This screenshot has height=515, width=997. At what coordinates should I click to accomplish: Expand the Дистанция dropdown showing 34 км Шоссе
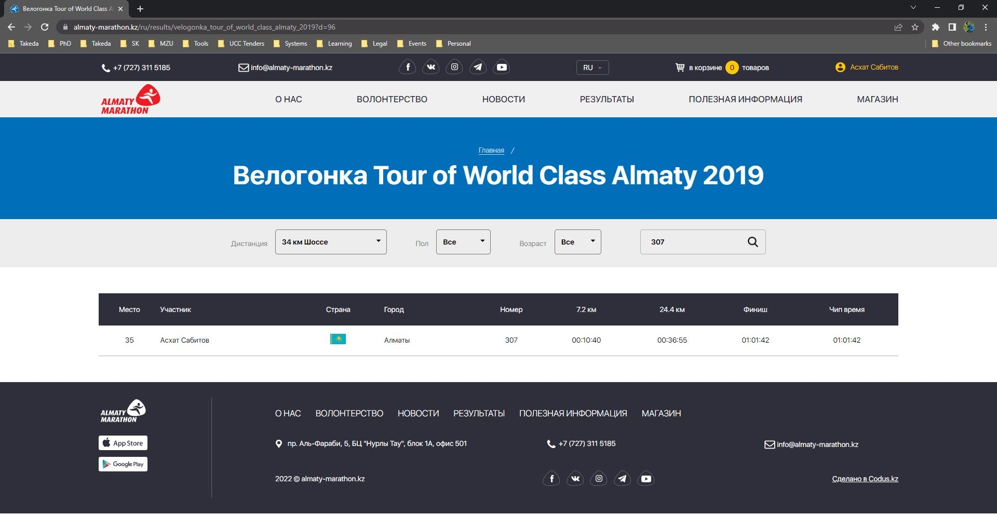click(331, 242)
